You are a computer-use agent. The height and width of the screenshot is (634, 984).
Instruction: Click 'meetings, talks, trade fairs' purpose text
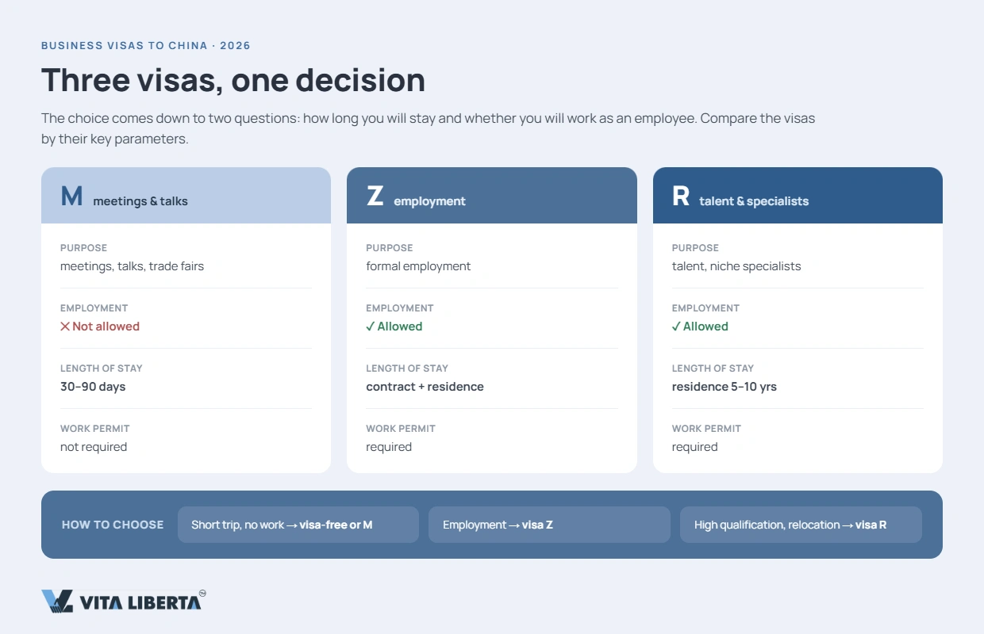pyautogui.click(x=132, y=266)
